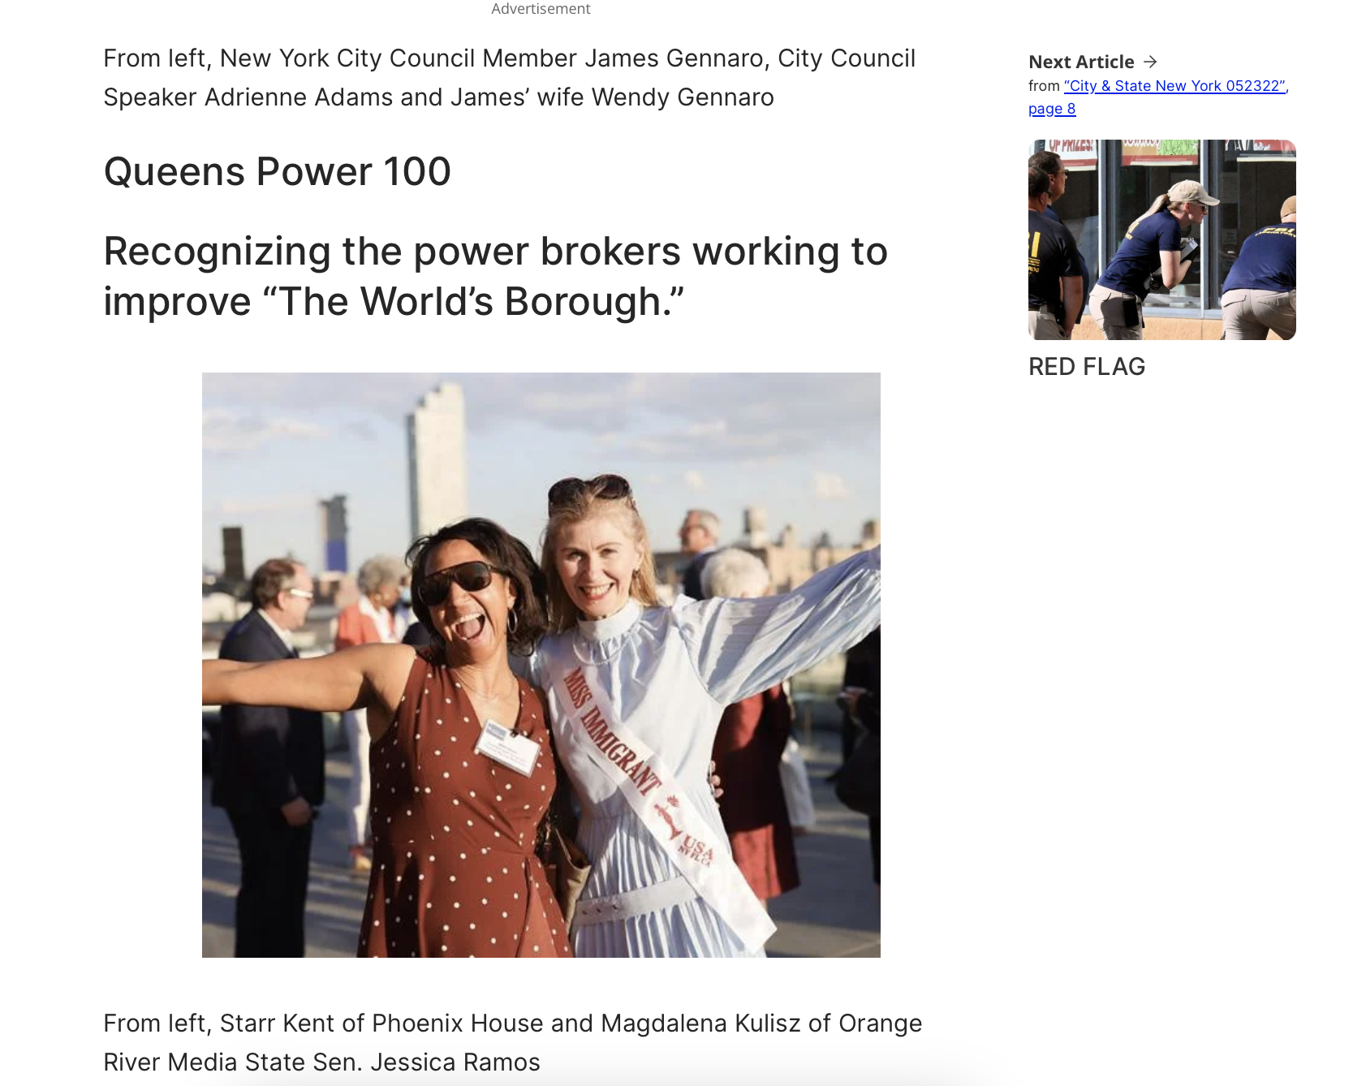Select the Next Article heading

coord(1081,62)
